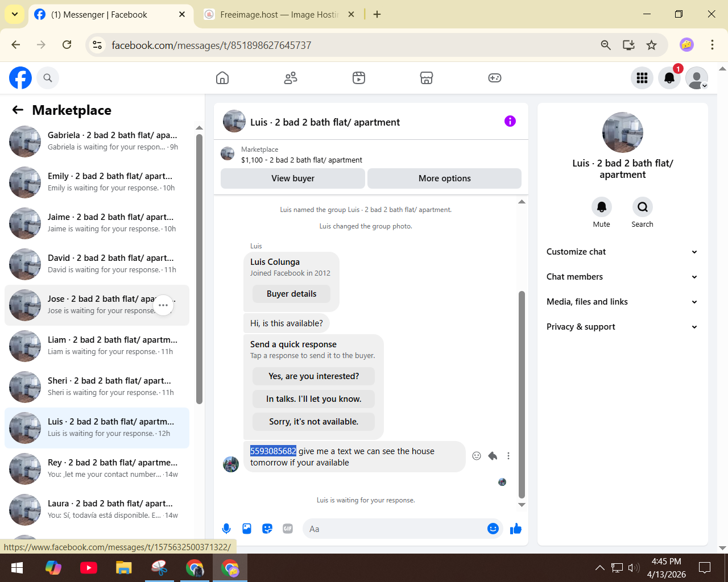
Task: Open Liam's conversation
Action: (x=97, y=346)
